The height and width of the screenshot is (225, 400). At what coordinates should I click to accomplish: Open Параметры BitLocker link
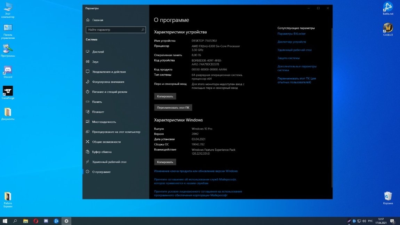coord(291,34)
